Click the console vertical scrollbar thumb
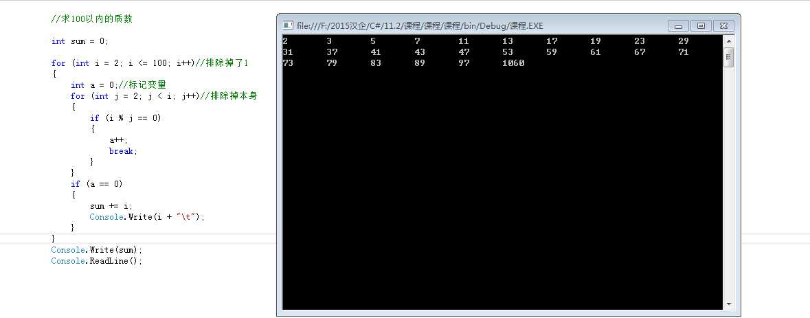 729,57
